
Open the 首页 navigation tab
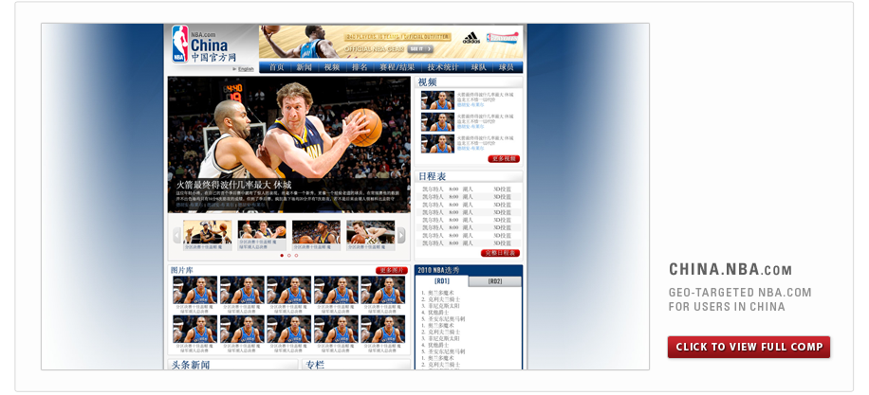click(x=276, y=67)
